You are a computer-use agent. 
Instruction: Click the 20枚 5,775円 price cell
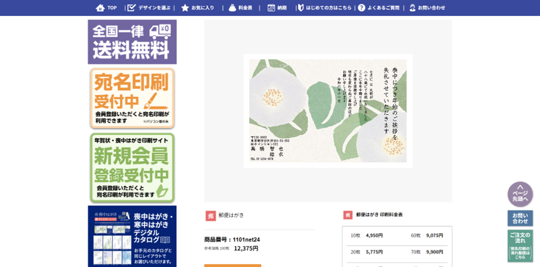[367, 252]
